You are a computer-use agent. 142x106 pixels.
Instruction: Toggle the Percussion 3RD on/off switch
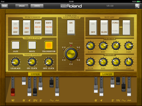click(x=27, y=28)
